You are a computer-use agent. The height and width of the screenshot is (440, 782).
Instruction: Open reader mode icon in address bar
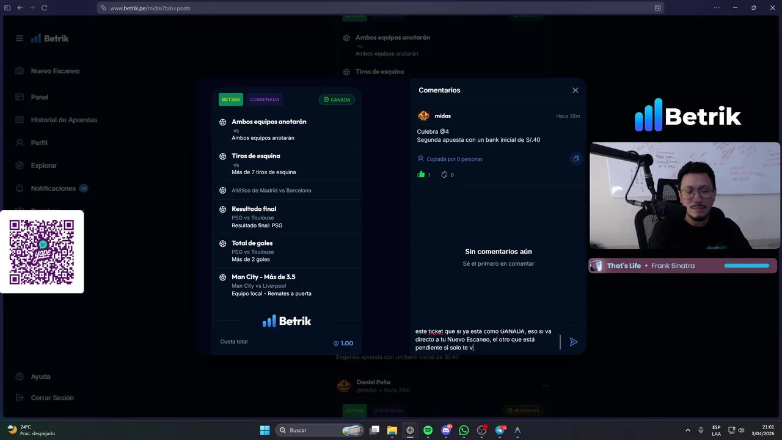(x=657, y=8)
